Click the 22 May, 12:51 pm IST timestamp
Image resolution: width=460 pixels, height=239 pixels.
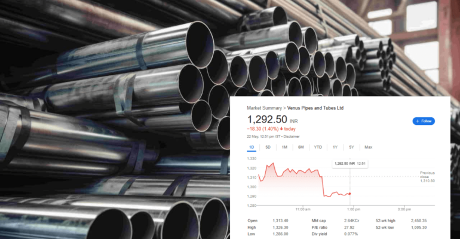point(263,137)
